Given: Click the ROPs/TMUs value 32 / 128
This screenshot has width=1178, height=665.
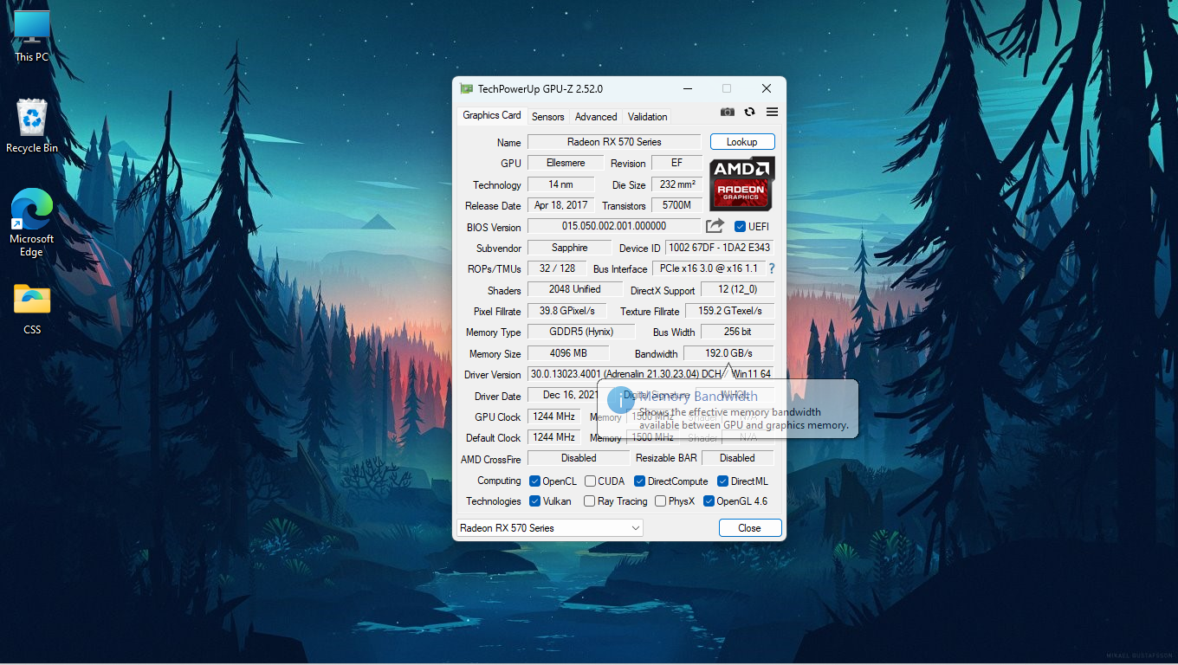Looking at the screenshot, I should coord(557,268).
